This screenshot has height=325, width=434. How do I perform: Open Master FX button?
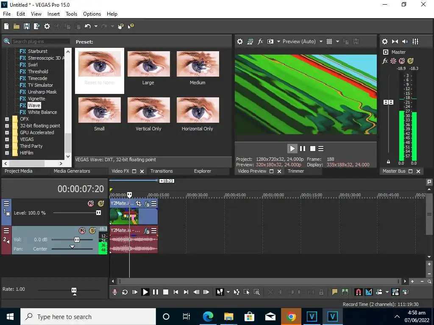385,61
